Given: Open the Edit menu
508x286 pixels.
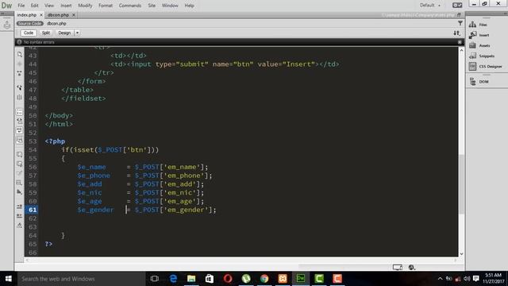Looking at the screenshot, I should (34, 6).
